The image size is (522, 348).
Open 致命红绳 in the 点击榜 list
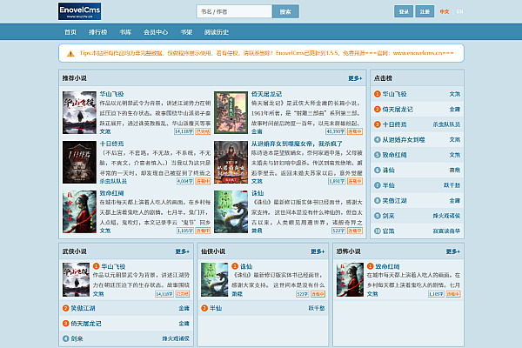click(394, 155)
